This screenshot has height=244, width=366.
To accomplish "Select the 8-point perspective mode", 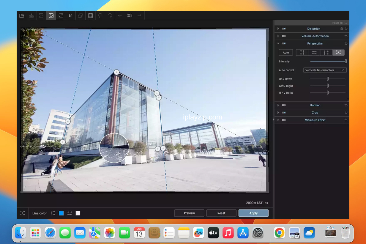I will 338,53.
